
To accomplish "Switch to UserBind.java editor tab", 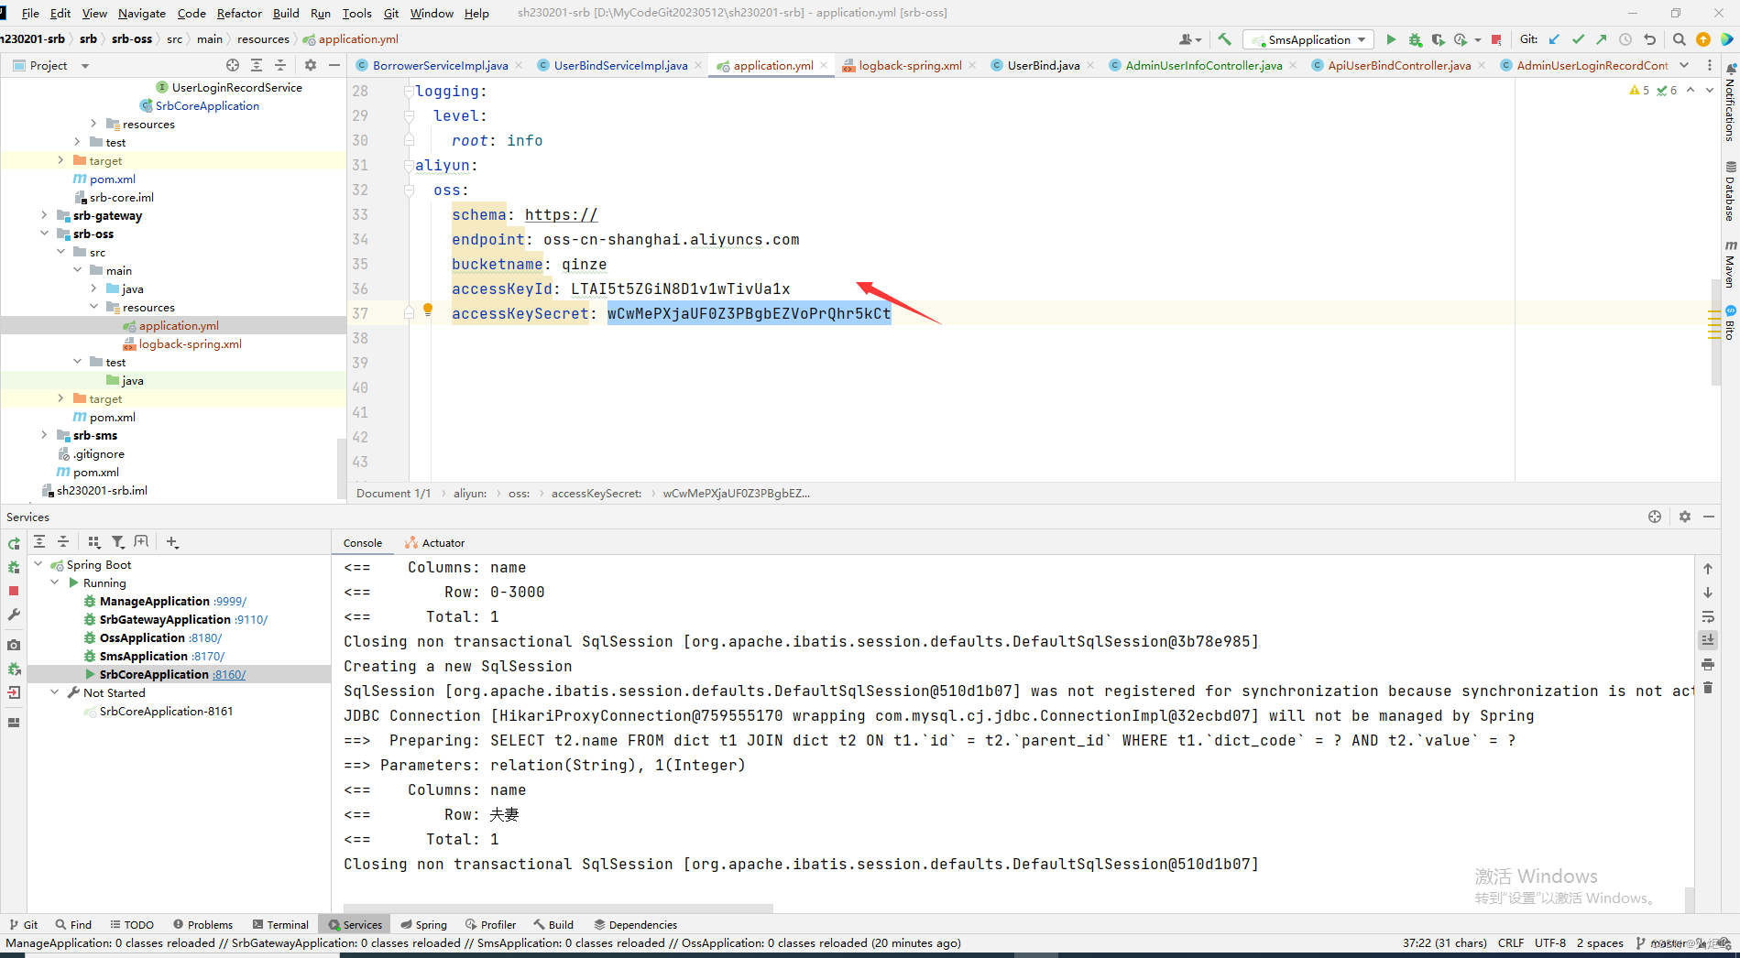I will [x=1044, y=65].
